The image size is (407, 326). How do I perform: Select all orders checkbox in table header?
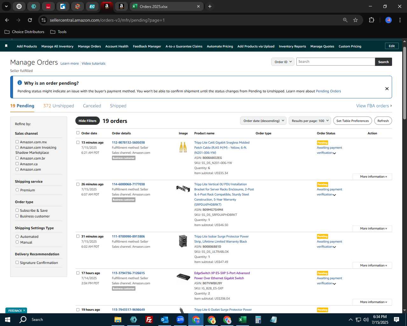[x=78, y=133]
